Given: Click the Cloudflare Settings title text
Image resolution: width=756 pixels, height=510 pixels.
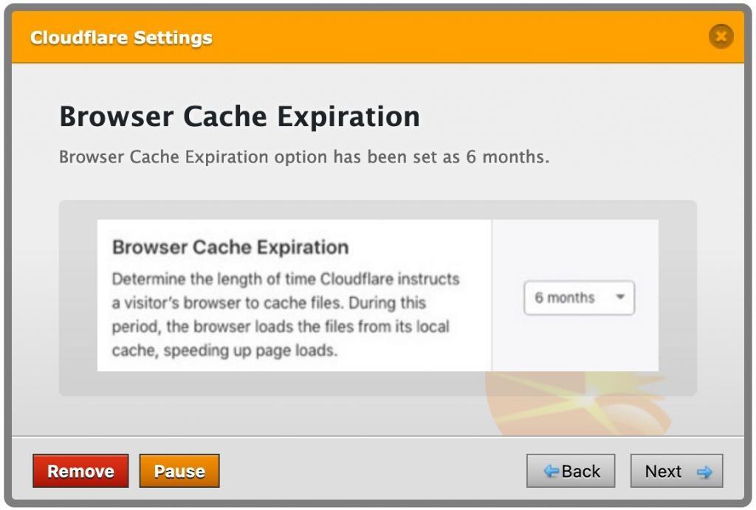Looking at the screenshot, I should pyautogui.click(x=121, y=38).
